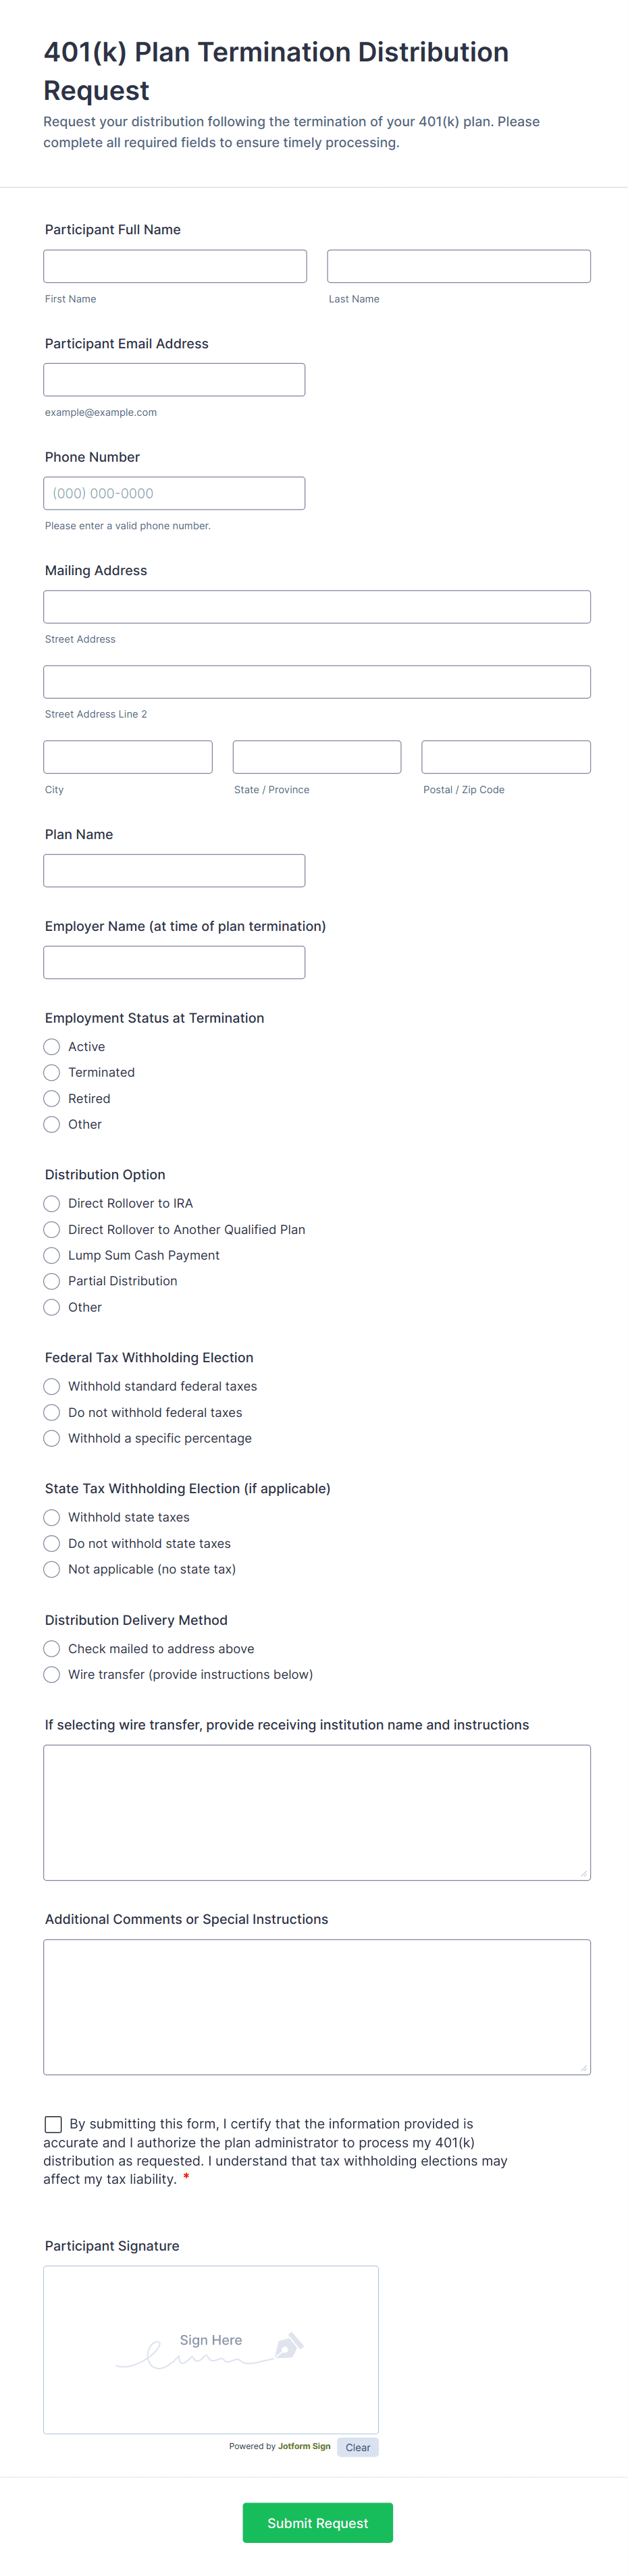
Task: Choose Do not withhold federal taxes
Action: (52, 1413)
